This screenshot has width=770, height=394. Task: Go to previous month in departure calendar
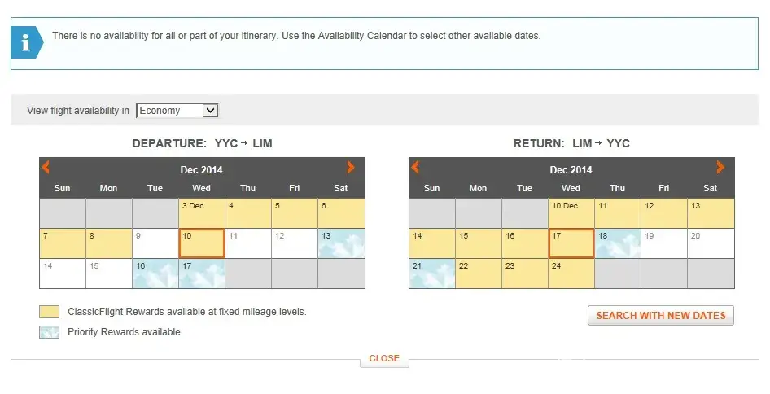46,168
